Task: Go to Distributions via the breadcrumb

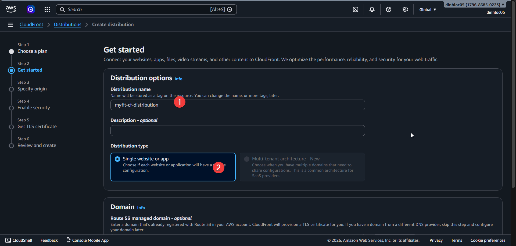Action: (x=67, y=24)
